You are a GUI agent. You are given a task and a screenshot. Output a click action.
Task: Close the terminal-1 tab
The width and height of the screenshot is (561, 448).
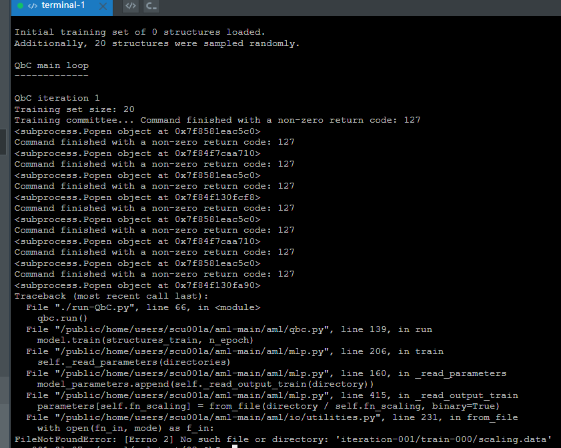pyautogui.click(x=103, y=7)
